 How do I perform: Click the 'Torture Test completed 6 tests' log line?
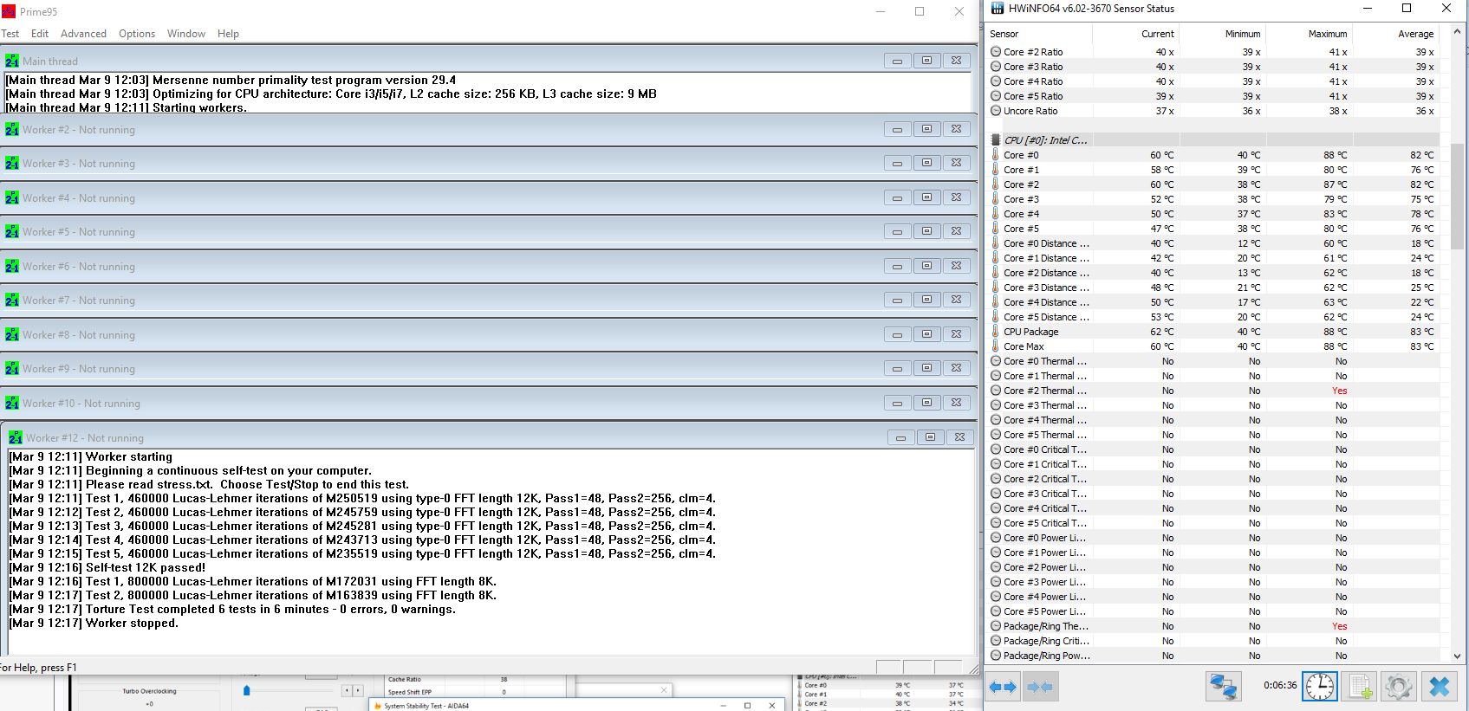point(232,609)
